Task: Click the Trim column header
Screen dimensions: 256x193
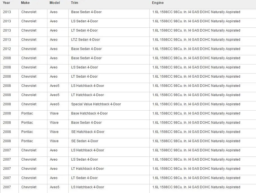Action: coord(75,3)
